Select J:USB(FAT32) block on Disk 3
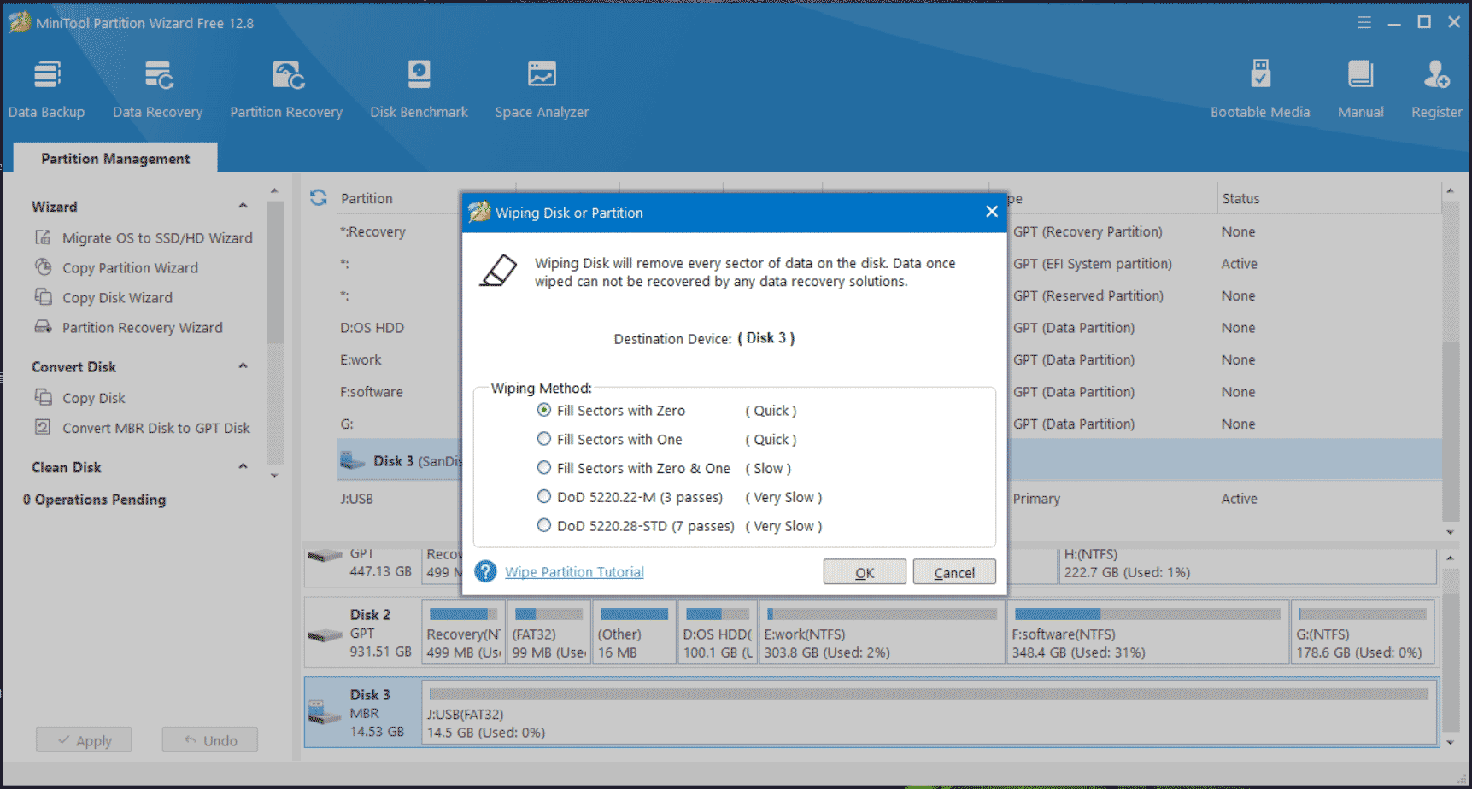 tap(930, 712)
